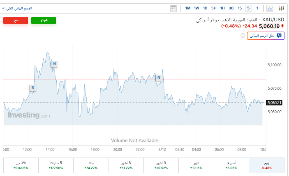Viewport: 289px width, 176px height.
Task: Switch to the 5 سنوات performance tab
Action: coord(55,165)
